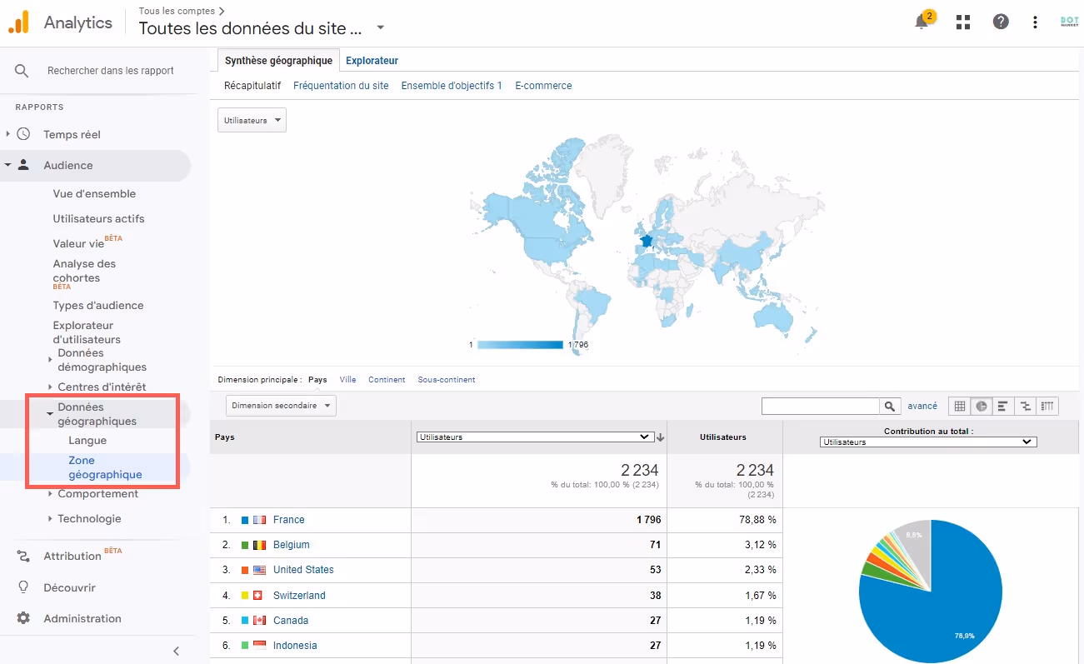
Task: Open the Analytics help menu
Action: click(1001, 22)
